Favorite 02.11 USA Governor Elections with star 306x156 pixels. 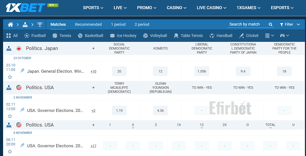tap(10, 116)
